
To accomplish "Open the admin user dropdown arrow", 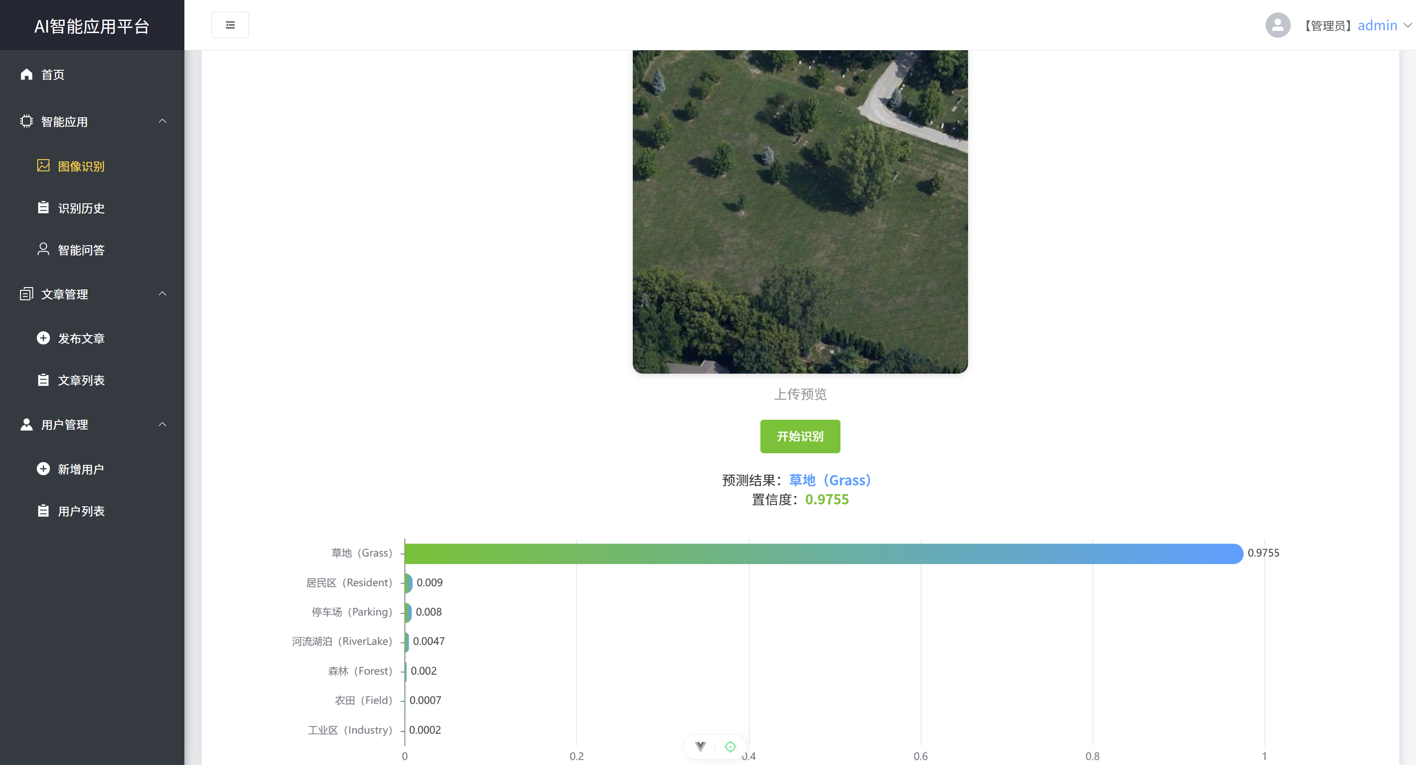I will pos(1407,25).
